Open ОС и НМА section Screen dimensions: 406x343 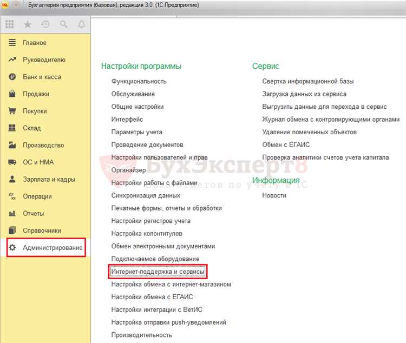38,162
